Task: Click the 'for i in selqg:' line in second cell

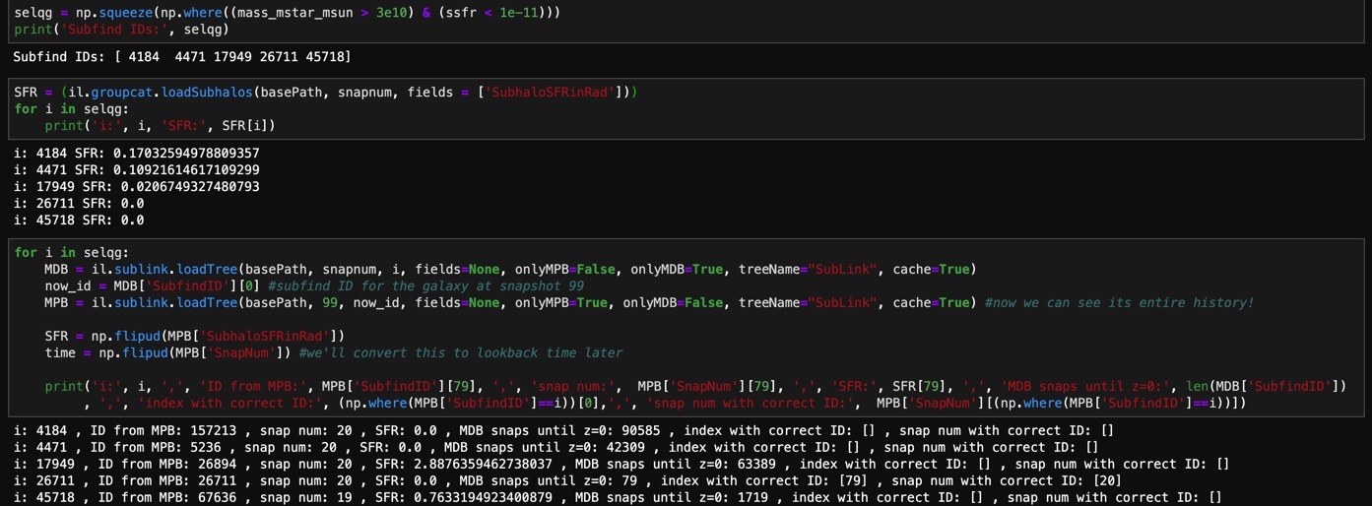Action: [71, 108]
